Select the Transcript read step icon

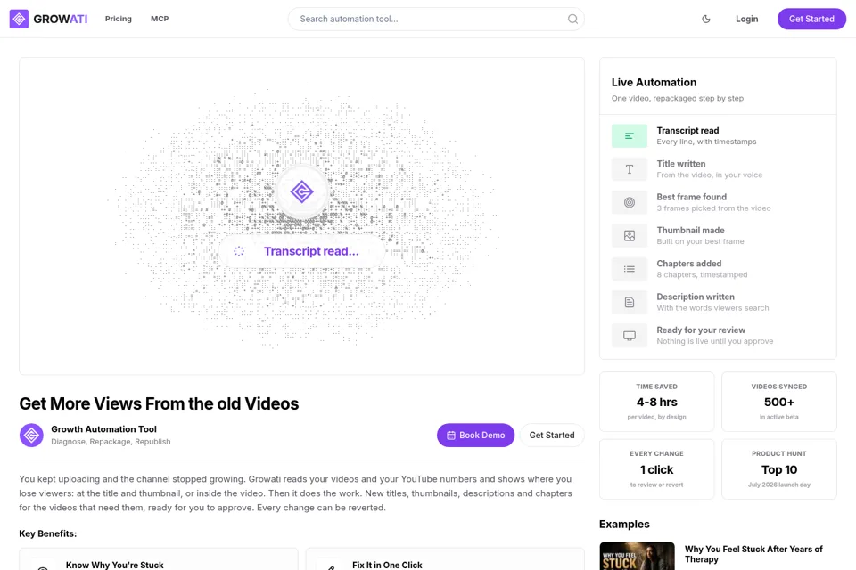pyautogui.click(x=629, y=135)
